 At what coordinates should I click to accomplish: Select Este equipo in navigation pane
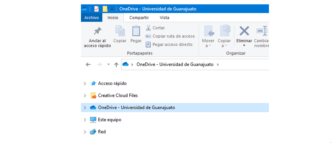(110, 120)
